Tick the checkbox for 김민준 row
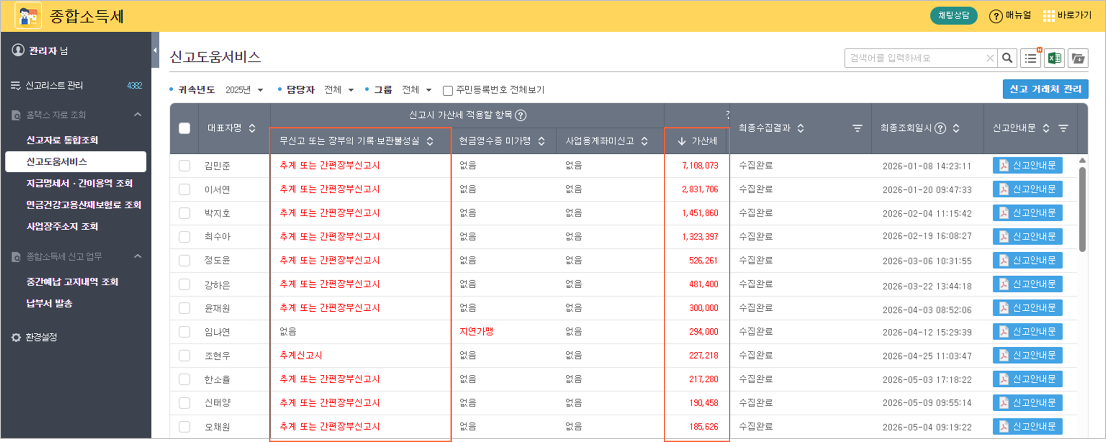Image resolution: width=1106 pixels, height=442 pixels. click(184, 166)
